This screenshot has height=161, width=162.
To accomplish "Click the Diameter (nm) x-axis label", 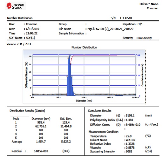I will 84,100.
